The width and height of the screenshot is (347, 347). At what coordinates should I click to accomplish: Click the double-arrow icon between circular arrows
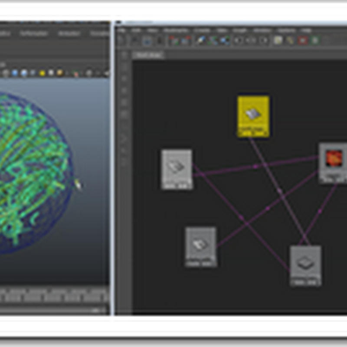pos(251,41)
